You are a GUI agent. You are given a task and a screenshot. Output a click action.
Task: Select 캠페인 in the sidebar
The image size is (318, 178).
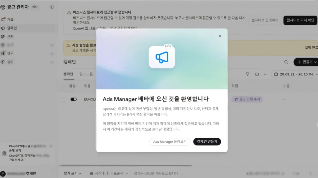28,28
